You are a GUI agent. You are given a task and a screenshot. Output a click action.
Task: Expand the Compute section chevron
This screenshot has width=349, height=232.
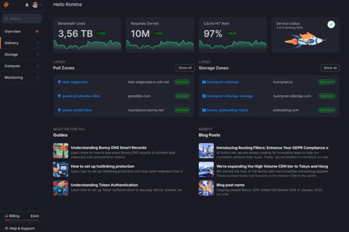38,66
